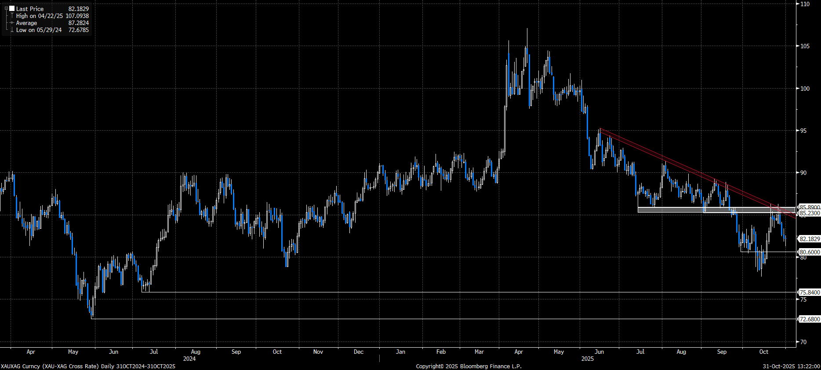Click the Average line icon in legend
This screenshot has width=821, height=370.
[12, 23]
